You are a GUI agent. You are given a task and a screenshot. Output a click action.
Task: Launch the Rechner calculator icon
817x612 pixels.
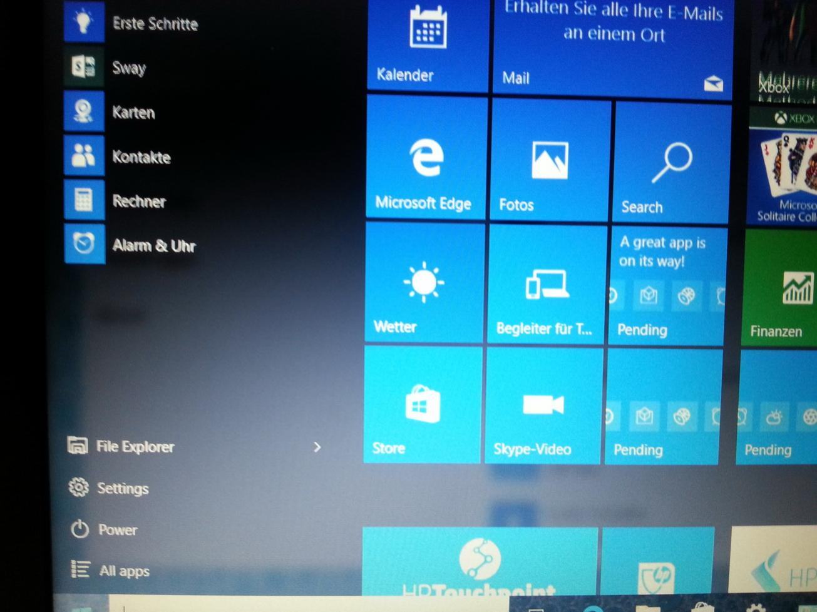click(x=84, y=200)
